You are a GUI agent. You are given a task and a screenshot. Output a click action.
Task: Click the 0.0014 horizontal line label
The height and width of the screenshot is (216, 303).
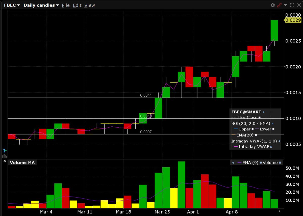(x=146, y=95)
